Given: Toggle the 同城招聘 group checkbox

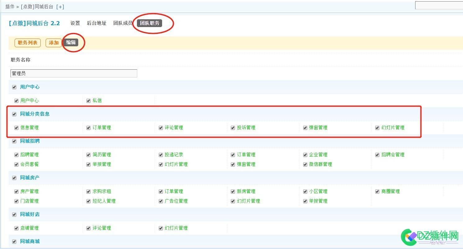Looking at the screenshot, I should [14, 141].
